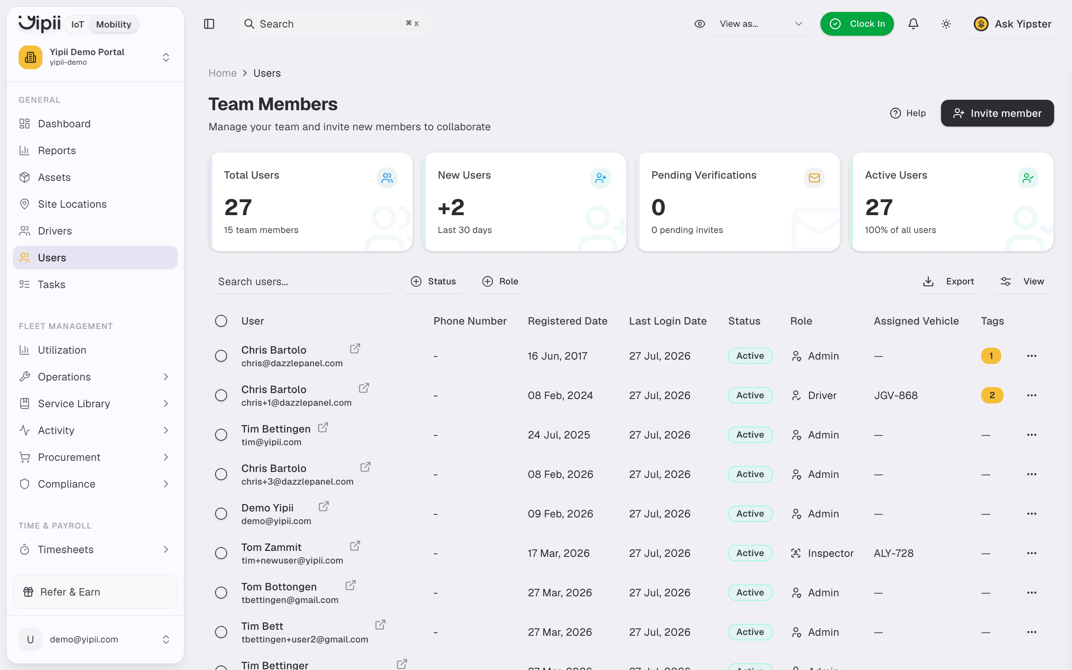This screenshot has height=670, width=1072.
Task: Open chris+1@dazzlepanel.com external link icon
Action: 364,388
